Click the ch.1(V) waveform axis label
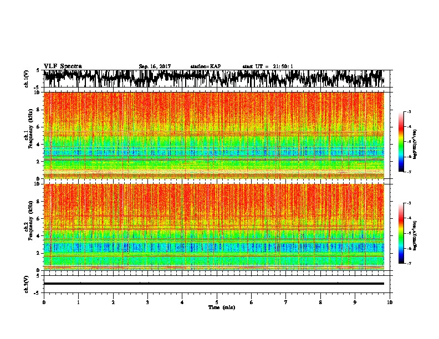 [x=26, y=79]
